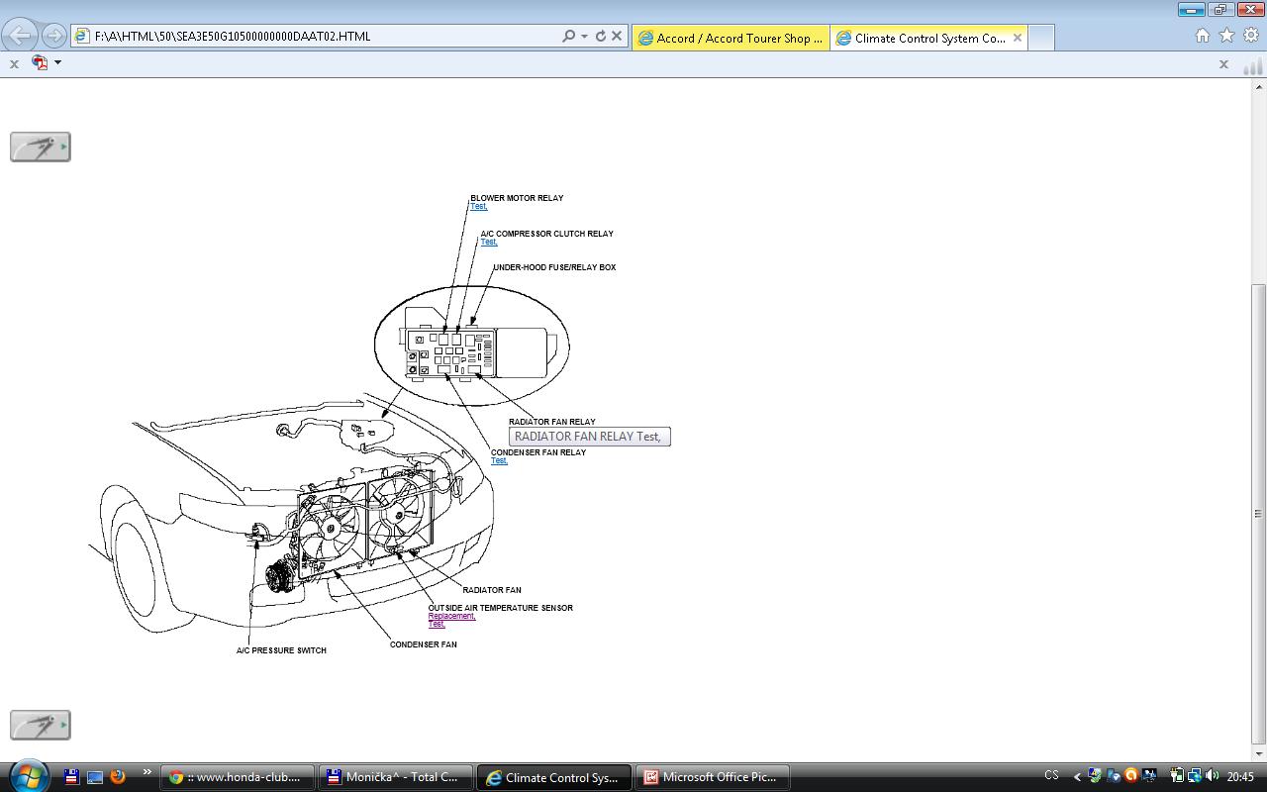Close the Climate Control System tab
This screenshot has width=1267, height=792.
point(1017,38)
